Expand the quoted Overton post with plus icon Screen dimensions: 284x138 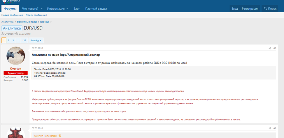tap(60, 136)
